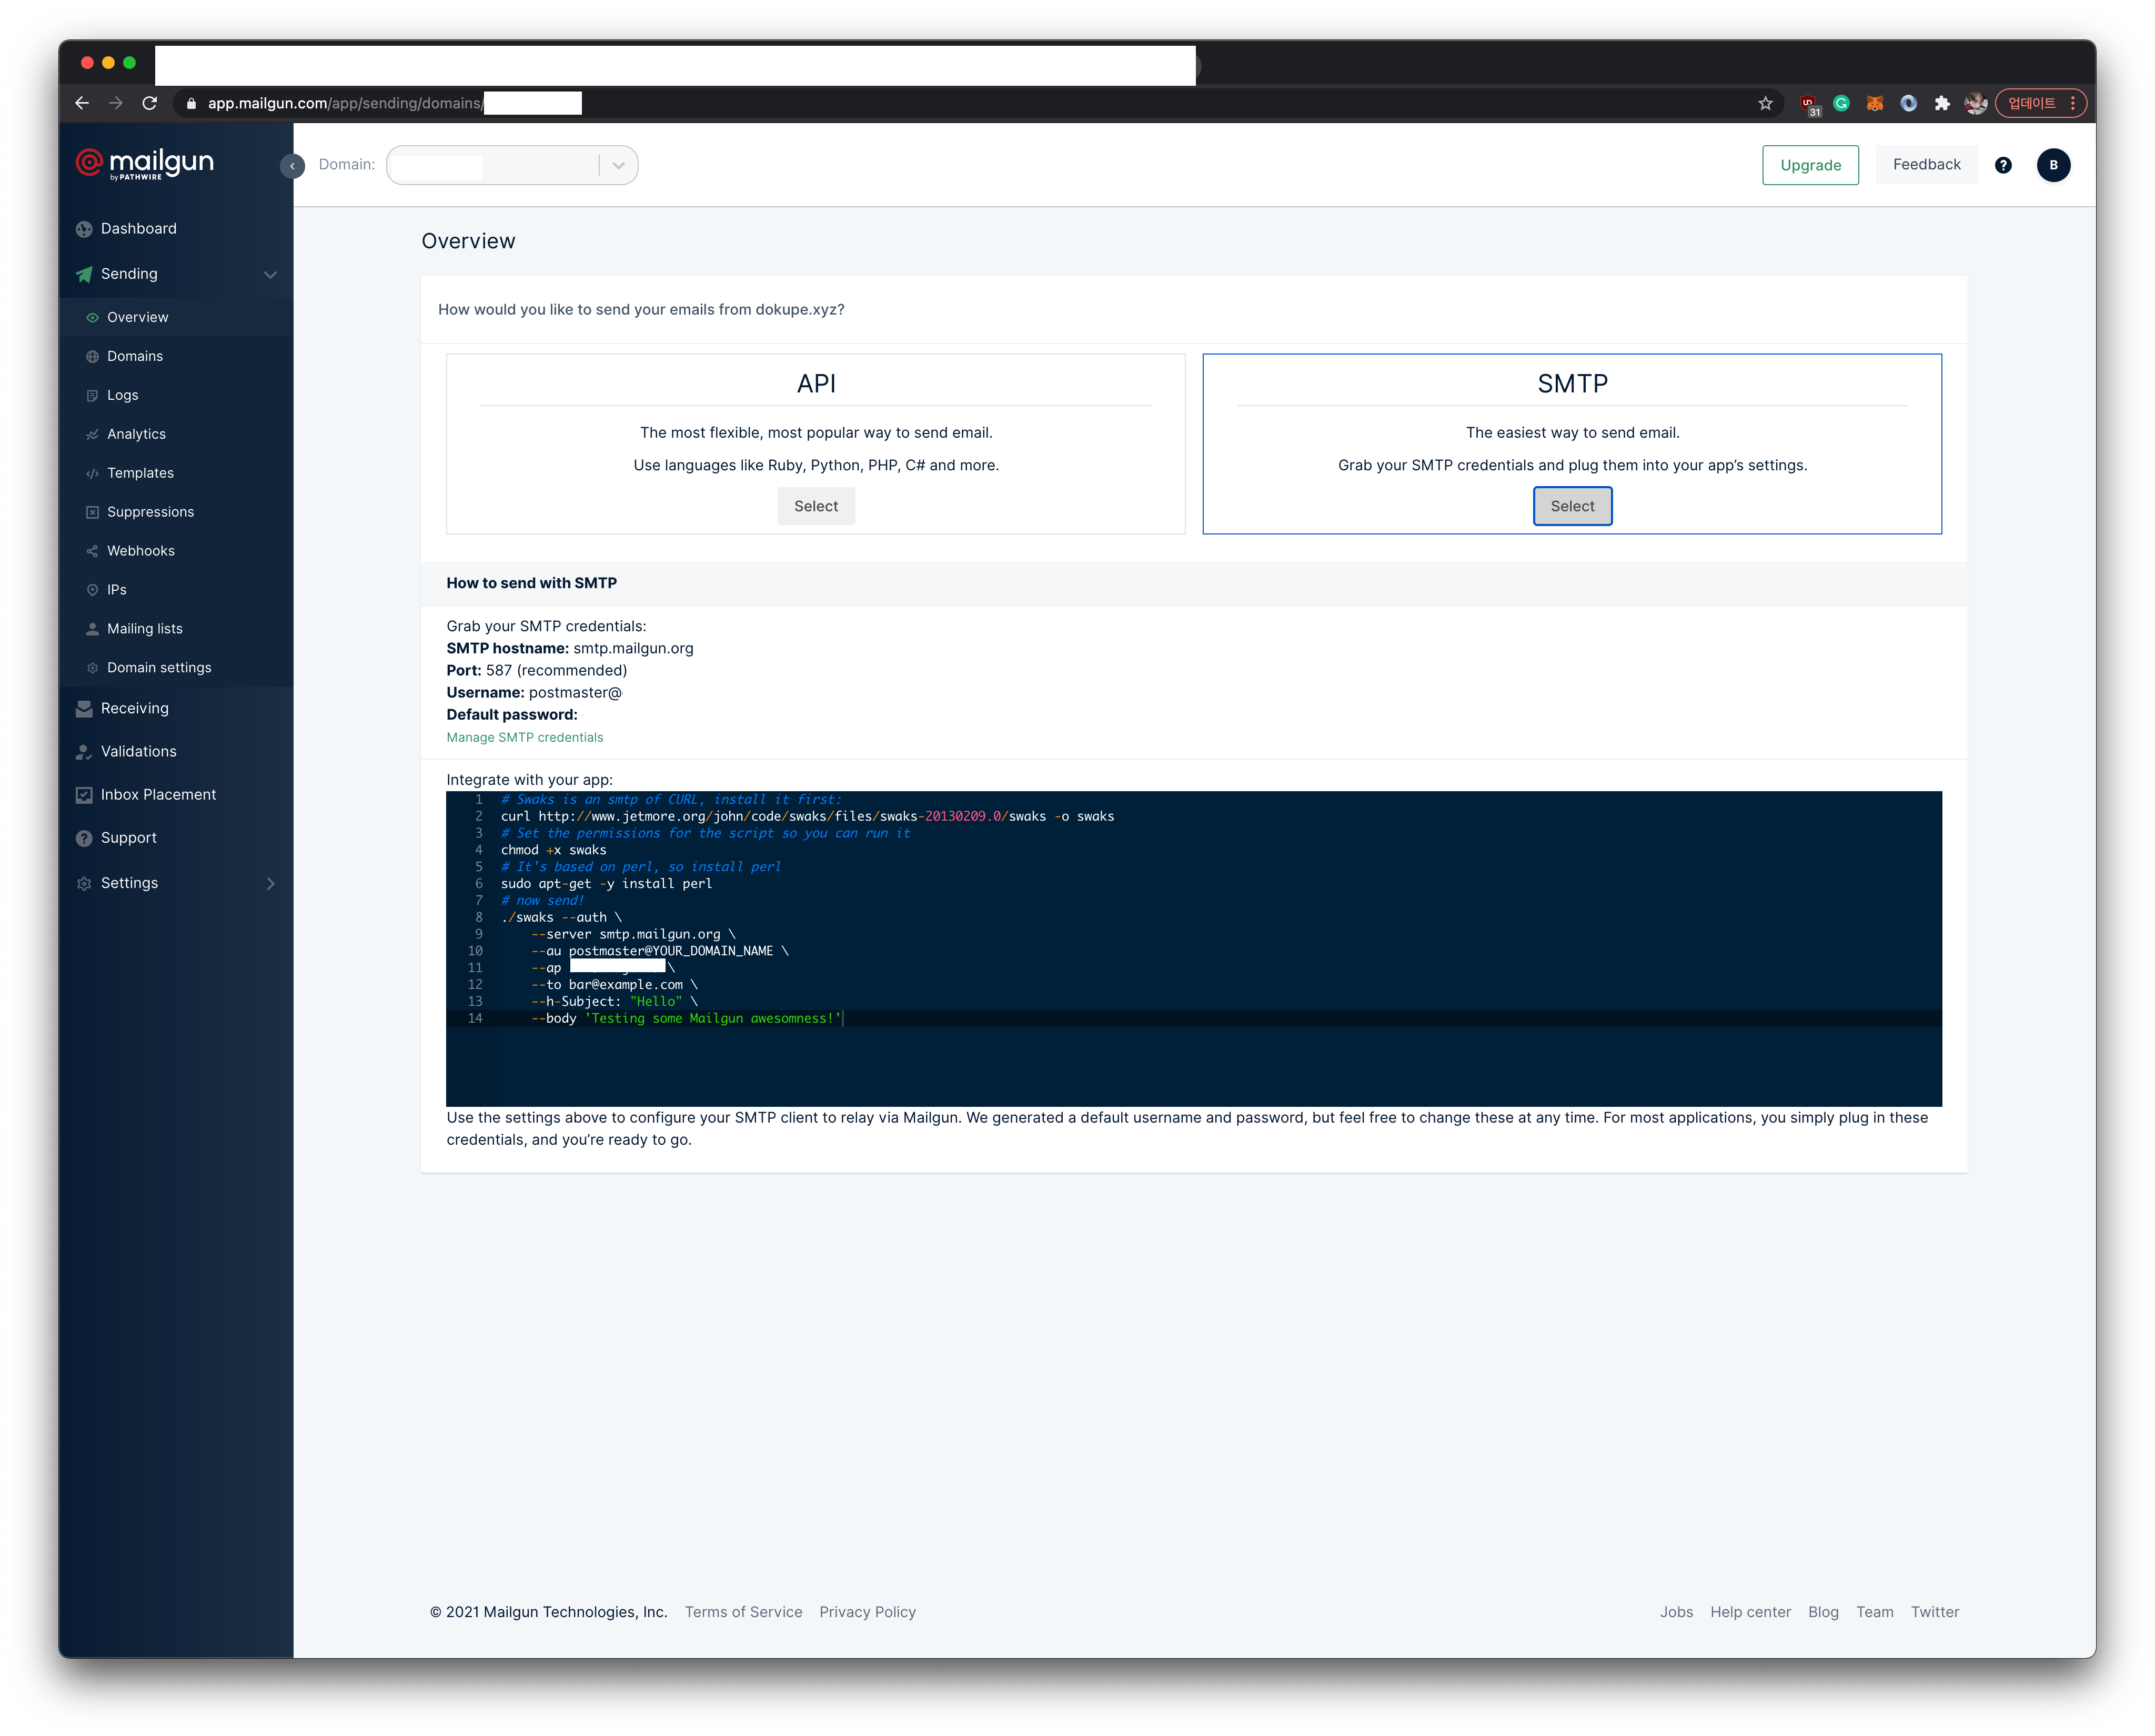Click the Mailing lists person icon
This screenshot has height=1736, width=2155.
[x=92, y=630]
